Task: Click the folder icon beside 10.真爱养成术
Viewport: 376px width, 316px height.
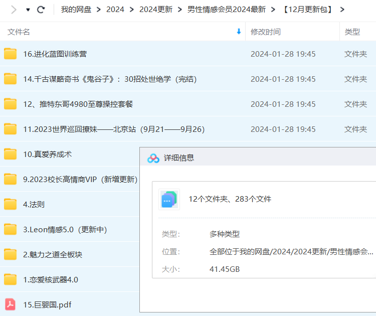Action: tap(11, 154)
